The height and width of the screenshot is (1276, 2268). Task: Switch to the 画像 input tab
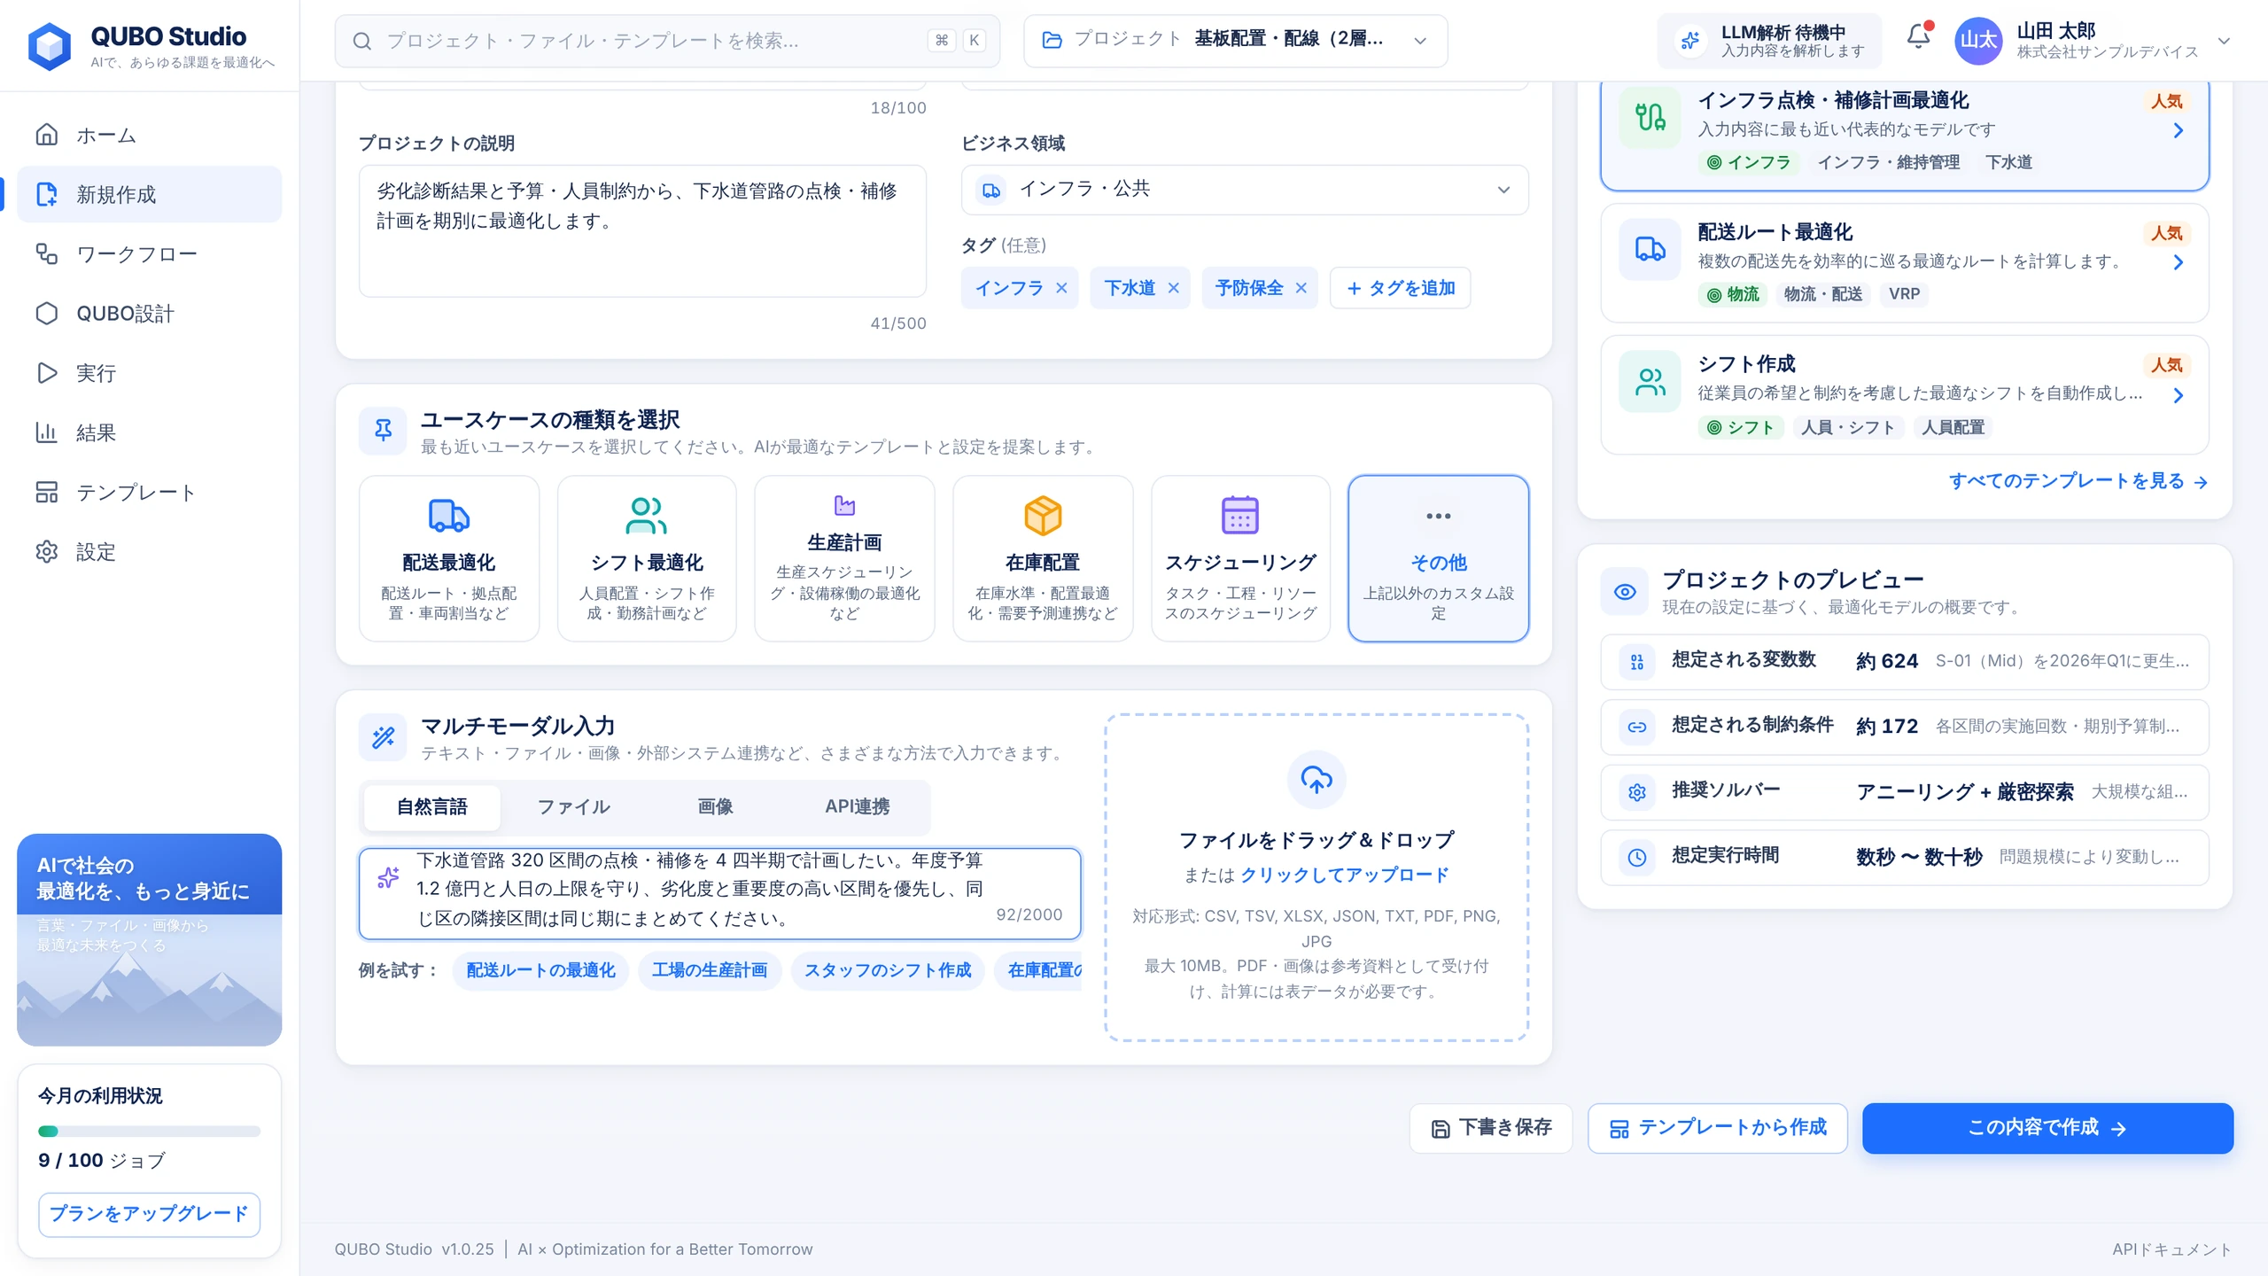[x=715, y=807]
